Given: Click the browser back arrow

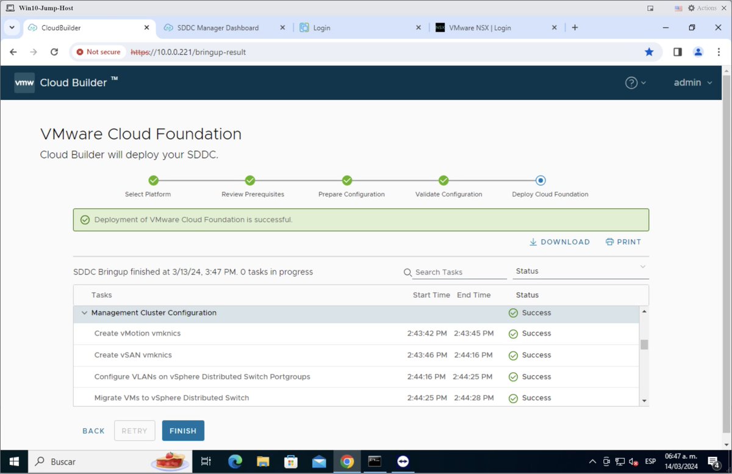Looking at the screenshot, I should 13,52.
